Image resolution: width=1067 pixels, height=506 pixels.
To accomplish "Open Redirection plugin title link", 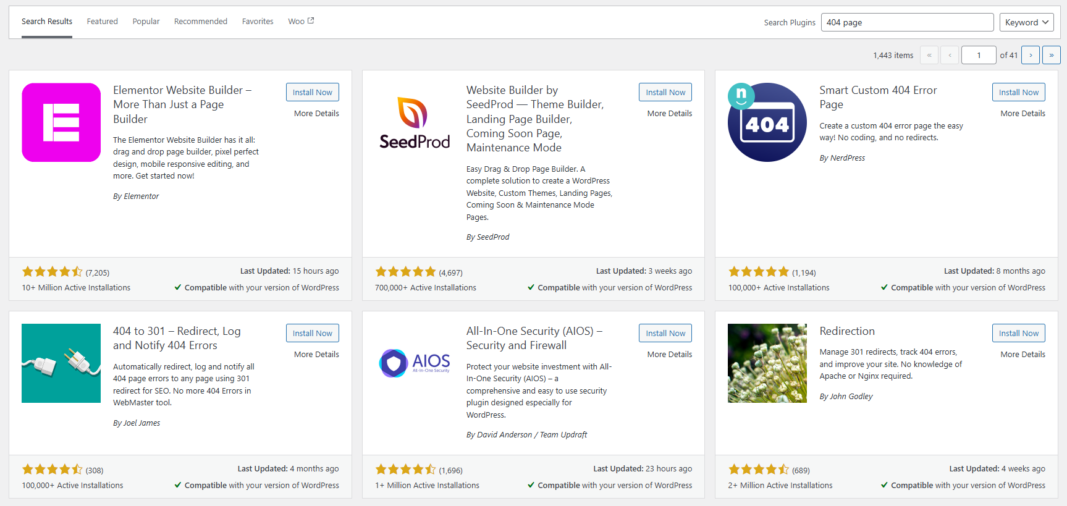I will tap(847, 331).
